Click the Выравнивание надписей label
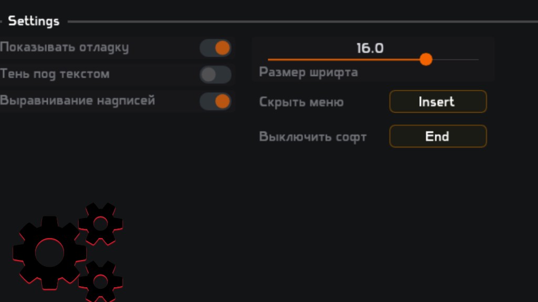This screenshot has width=538, height=302. tap(78, 100)
